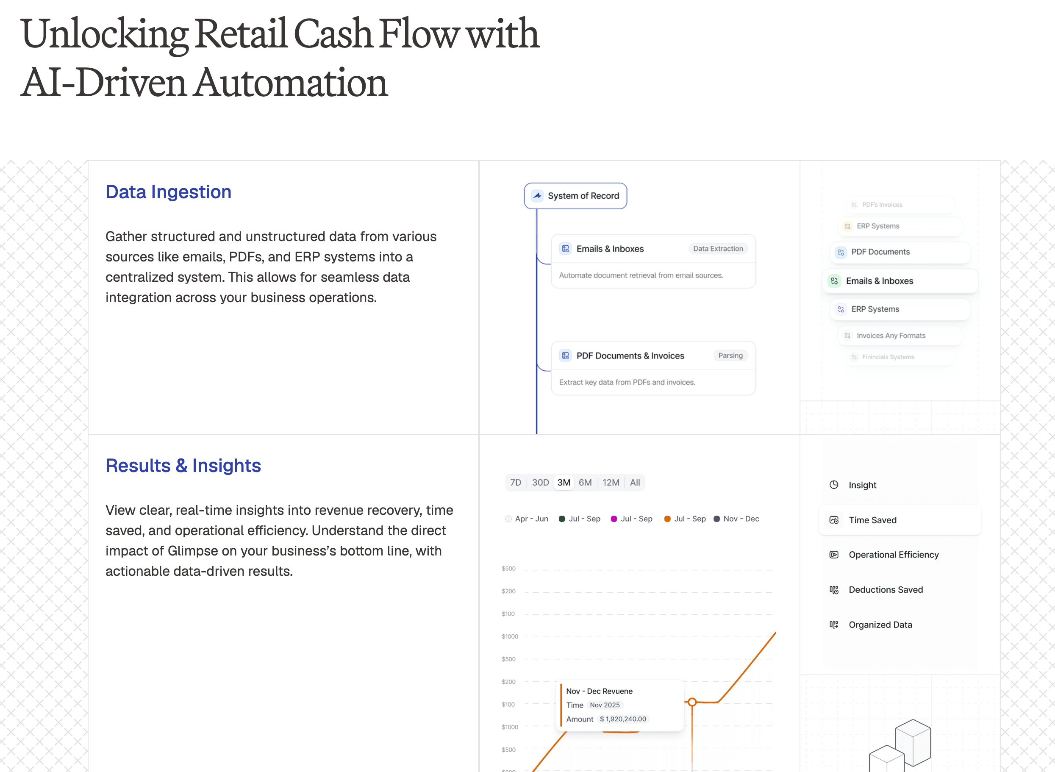Toggle the Apr - Jun legend series
Viewport: 1055px width, 772px height.
click(527, 519)
